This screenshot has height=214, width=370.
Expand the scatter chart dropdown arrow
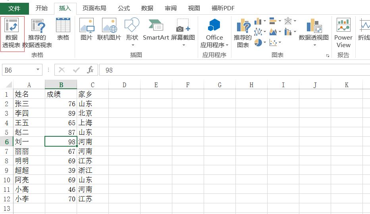[280, 42]
